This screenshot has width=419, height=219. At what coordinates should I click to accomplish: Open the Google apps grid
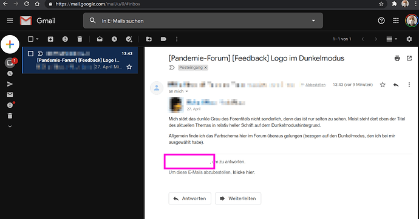pyautogui.click(x=396, y=21)
